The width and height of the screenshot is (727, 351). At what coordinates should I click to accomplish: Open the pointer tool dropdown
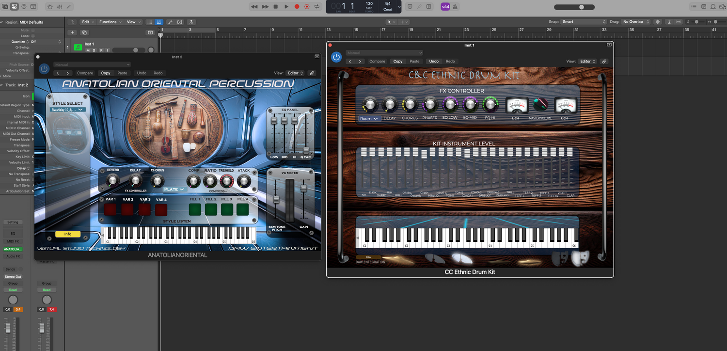click(x=391, y=22)
